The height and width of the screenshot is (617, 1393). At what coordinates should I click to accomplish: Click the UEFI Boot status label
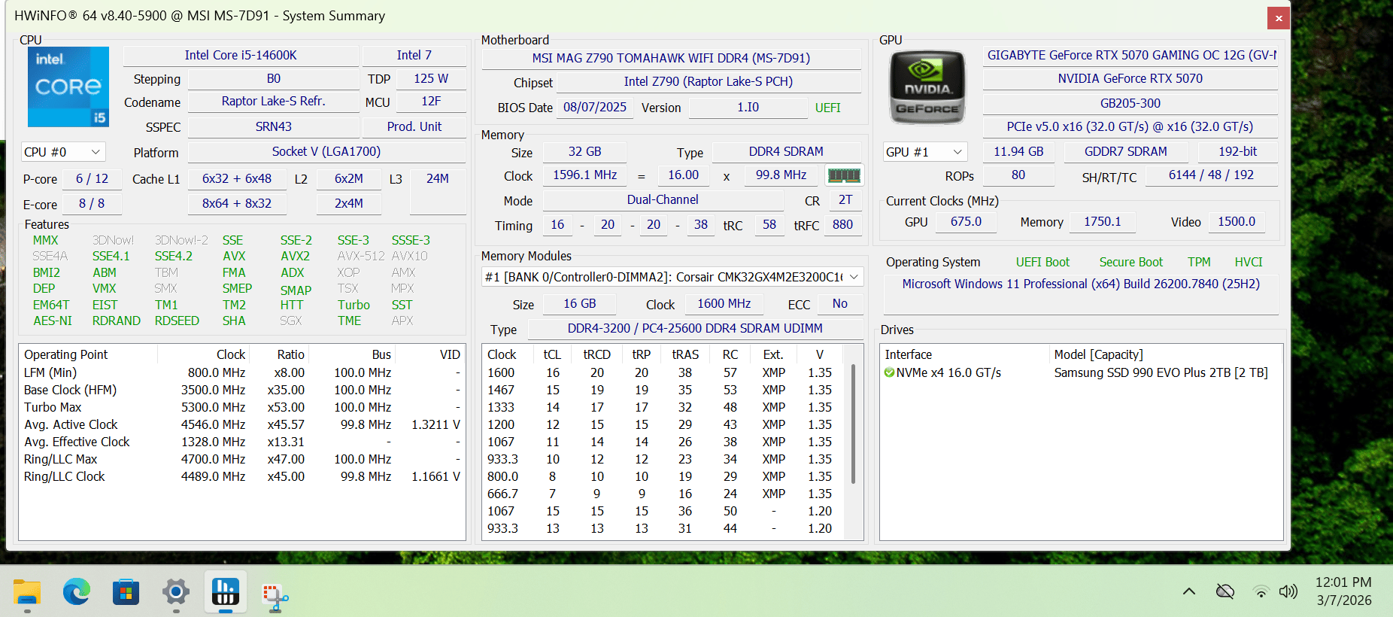tap(1042, 263)
